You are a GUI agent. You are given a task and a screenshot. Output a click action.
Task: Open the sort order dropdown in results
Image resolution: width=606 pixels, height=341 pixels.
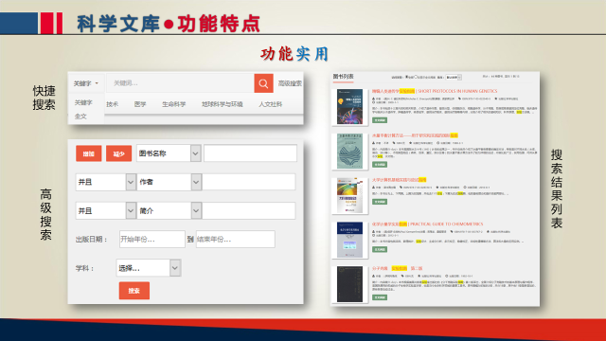[x=454, y=78]
